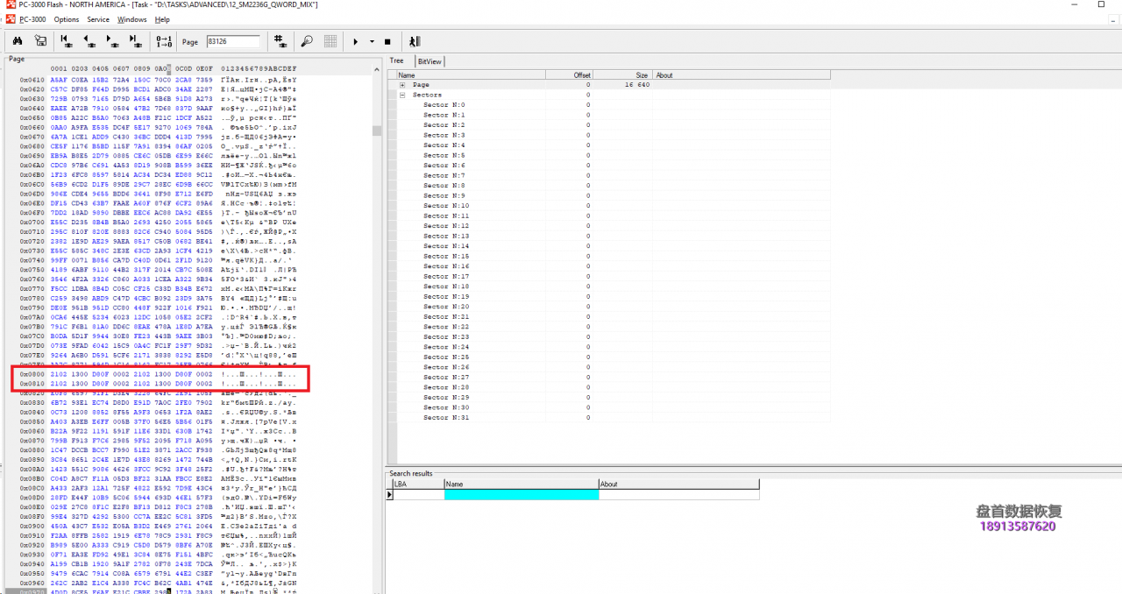
Task: Open the Service menu
Action: tap(98, 19)
